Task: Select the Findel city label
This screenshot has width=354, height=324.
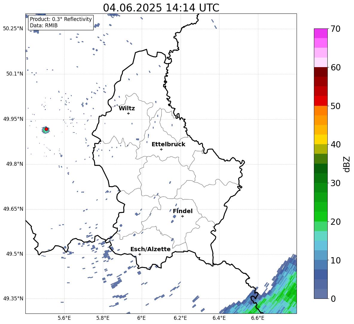Action: click(183, 211)
